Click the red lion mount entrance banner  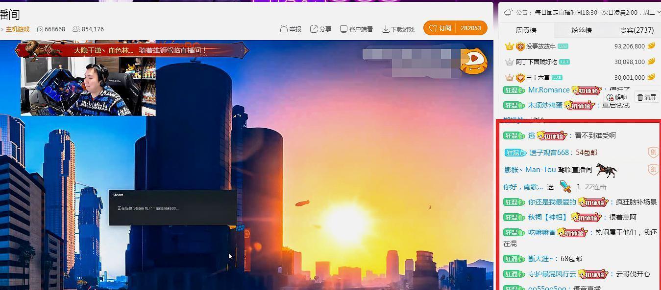tap(131, 50)
